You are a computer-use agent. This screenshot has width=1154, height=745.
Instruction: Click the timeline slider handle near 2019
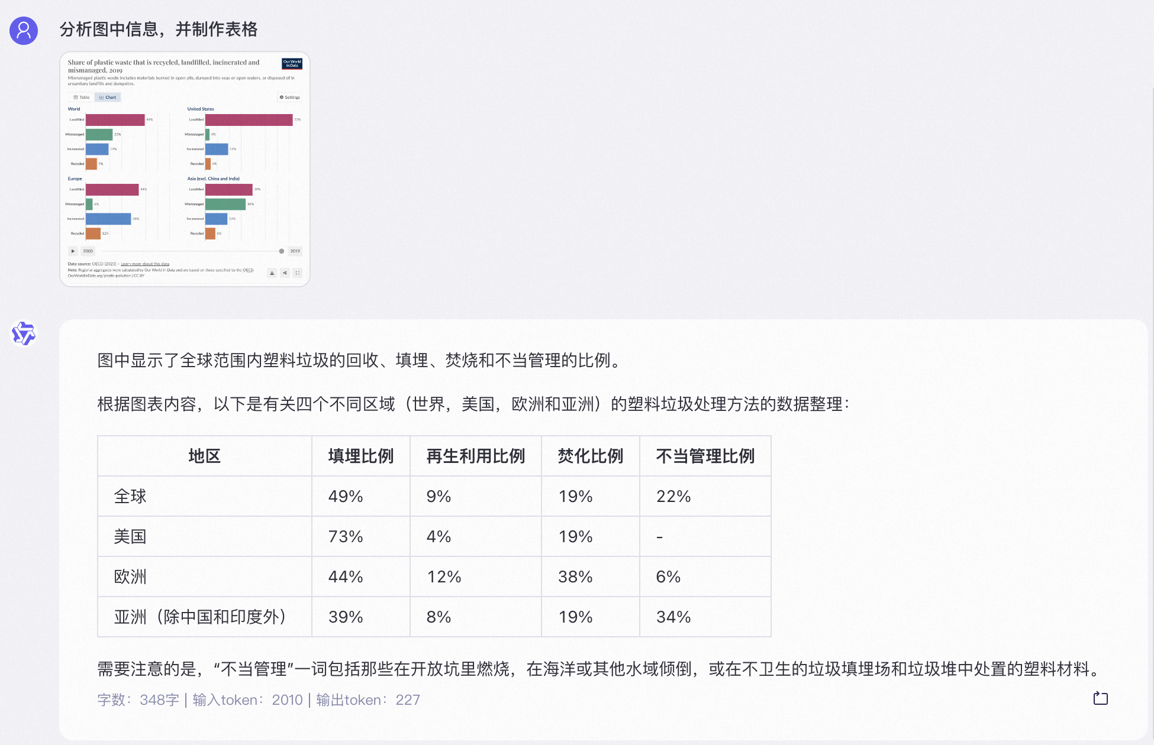click(282, 251)
